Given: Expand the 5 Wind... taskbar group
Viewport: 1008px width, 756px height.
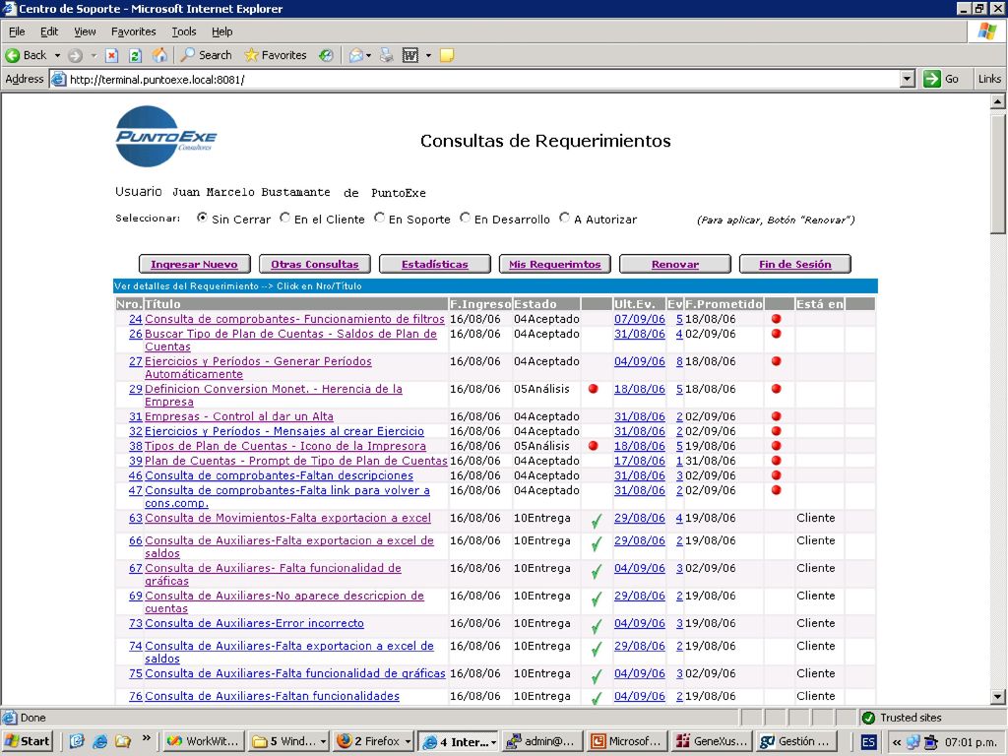Looking at the screenshot, I should 323,741.
